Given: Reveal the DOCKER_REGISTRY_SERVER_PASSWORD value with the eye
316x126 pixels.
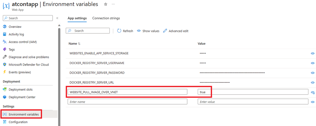Looking at the screenshot, I should 313,73.
